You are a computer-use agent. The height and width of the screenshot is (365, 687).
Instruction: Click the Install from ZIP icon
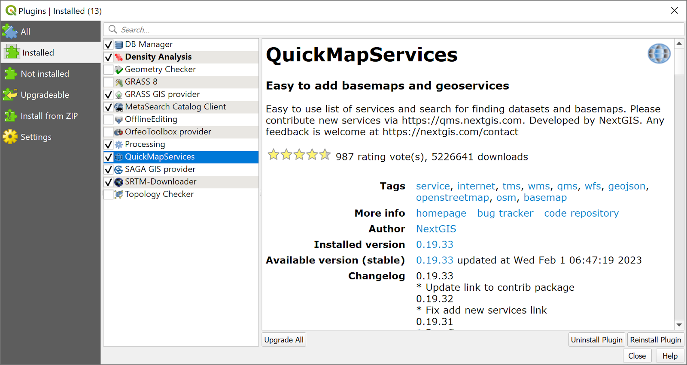(10, 116)
